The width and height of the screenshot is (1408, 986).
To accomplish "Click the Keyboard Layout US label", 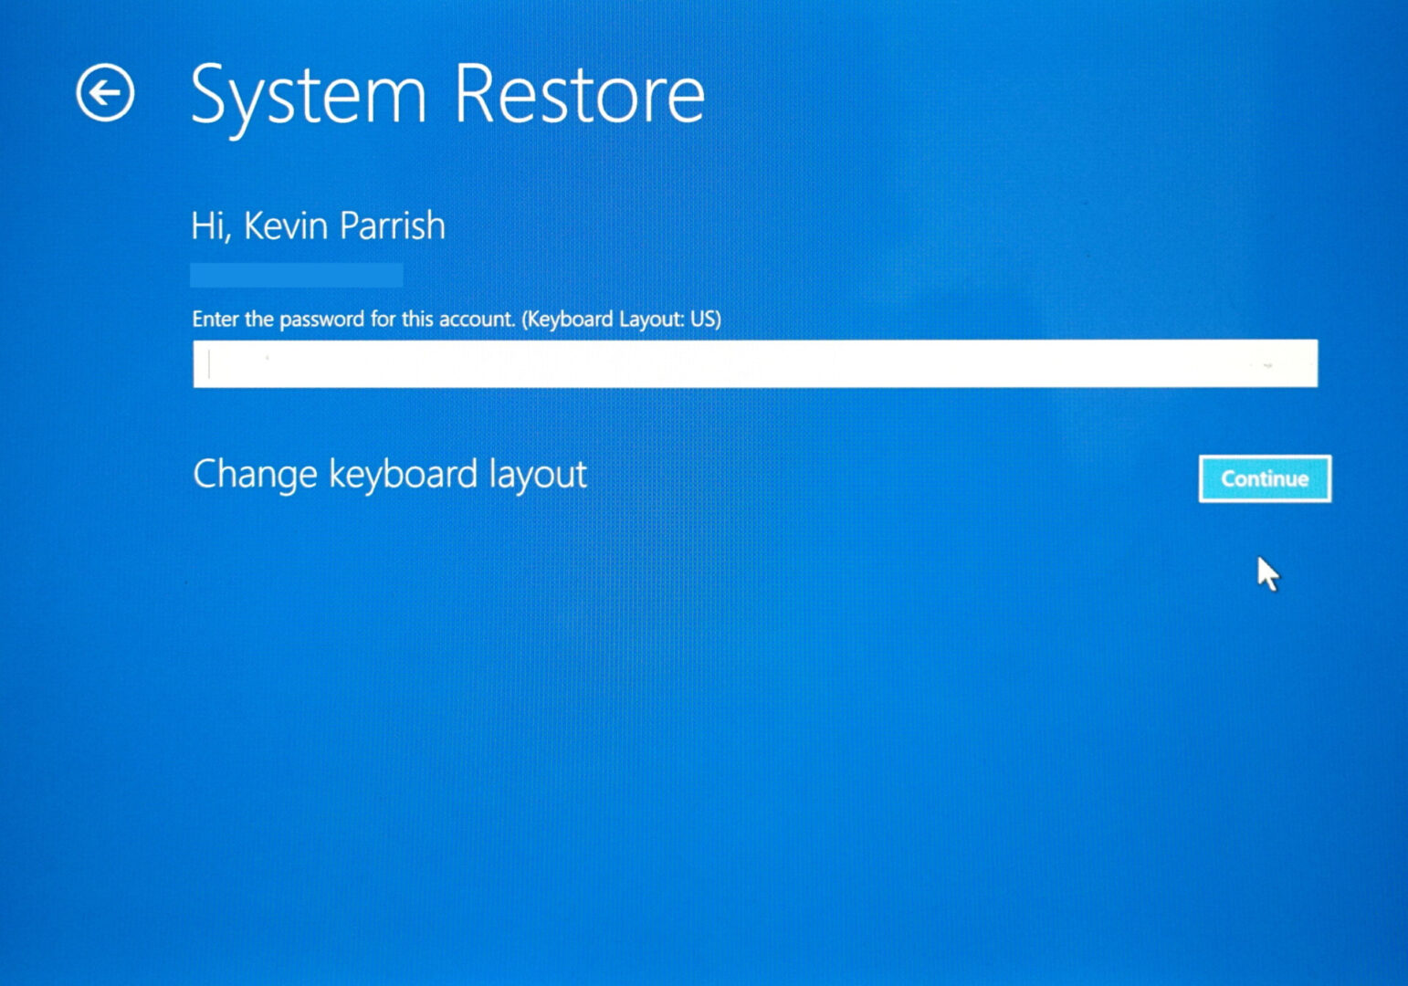I will coord(621,320).
